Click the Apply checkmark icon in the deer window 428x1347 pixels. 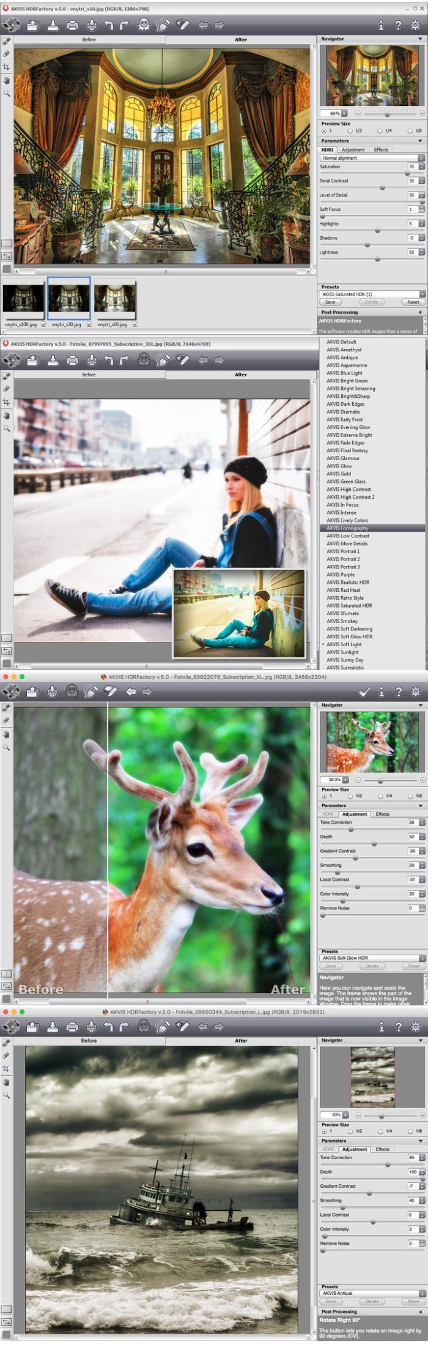point(364,692)
